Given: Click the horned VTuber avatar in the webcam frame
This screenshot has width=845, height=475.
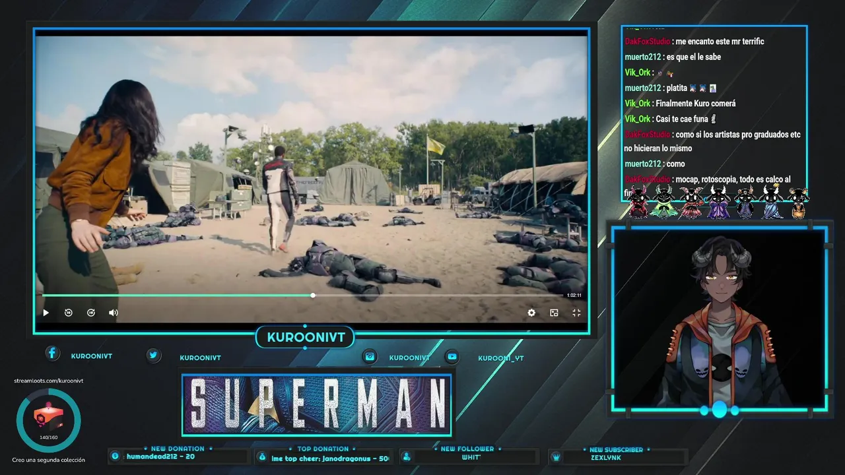Looking at the screenshot, I should click(720, 321).
